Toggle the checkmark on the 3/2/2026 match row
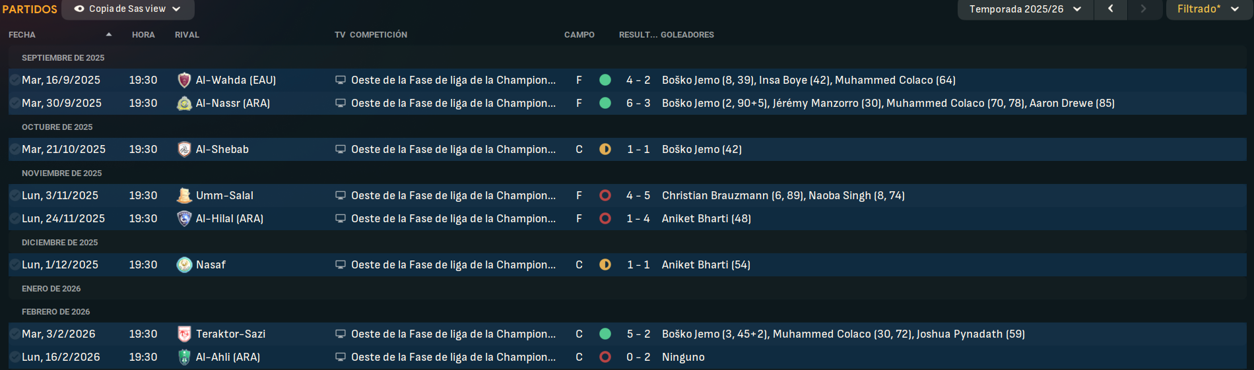This screenshot has width=1254, height=370. point(15,334)
